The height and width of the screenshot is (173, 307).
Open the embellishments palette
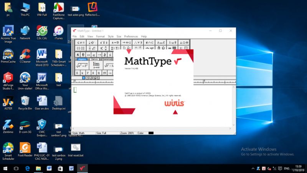coord(103,43)
